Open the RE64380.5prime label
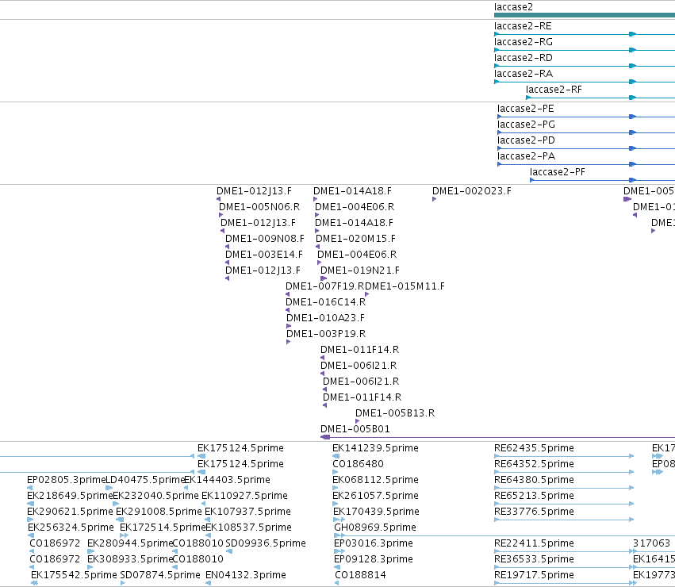This screenshot has width=675, height=587. click(534, 480)
